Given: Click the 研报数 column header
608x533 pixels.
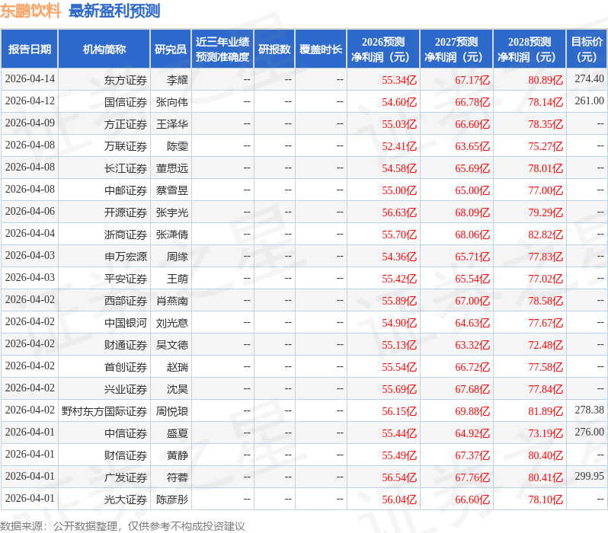Looking at the screenshot, I should [x=274, y=49].
